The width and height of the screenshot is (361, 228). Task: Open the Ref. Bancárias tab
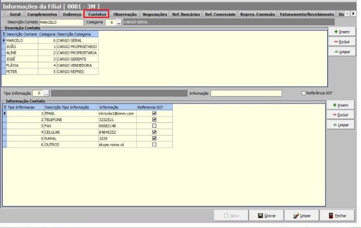186,14
